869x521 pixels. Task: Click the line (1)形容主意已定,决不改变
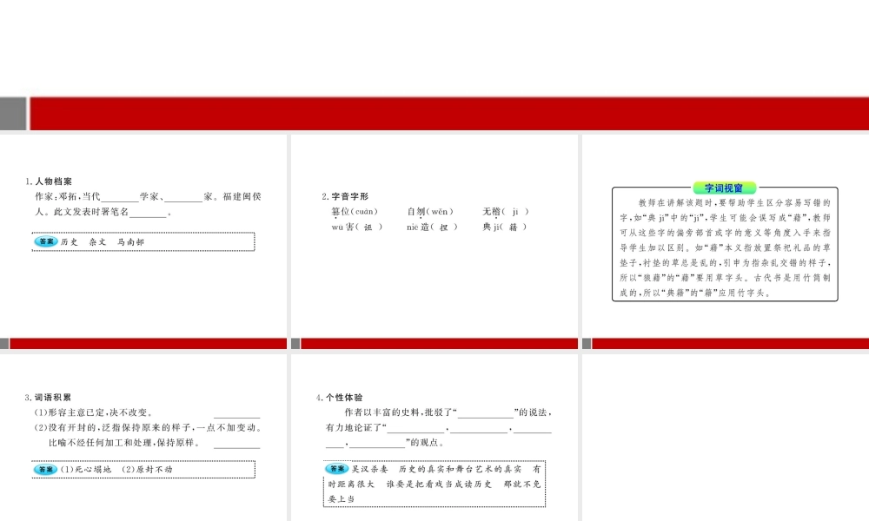click(94, 412)
